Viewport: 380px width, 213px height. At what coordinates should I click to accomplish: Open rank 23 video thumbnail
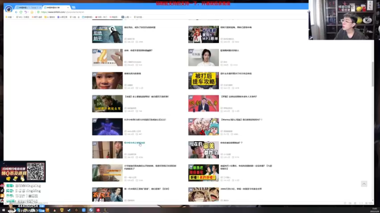107,57
